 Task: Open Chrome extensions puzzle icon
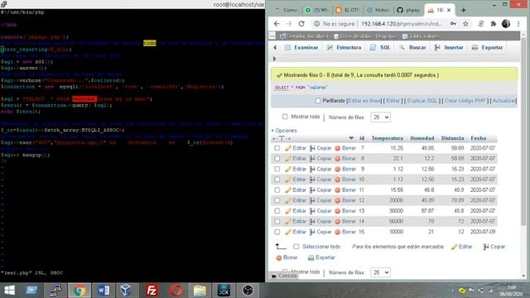click(x=494, y=24)
